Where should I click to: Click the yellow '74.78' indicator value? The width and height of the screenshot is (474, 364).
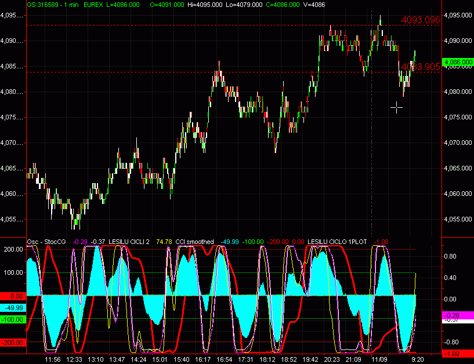click(x=164, y=242)
